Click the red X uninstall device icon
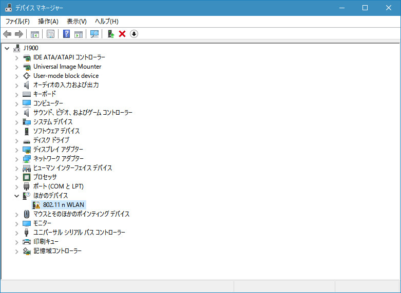The height and width of the screenshot is (293, 401). [x=122, y=34]
